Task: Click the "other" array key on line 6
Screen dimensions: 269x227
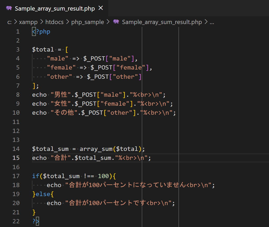Action: point(59,77)
